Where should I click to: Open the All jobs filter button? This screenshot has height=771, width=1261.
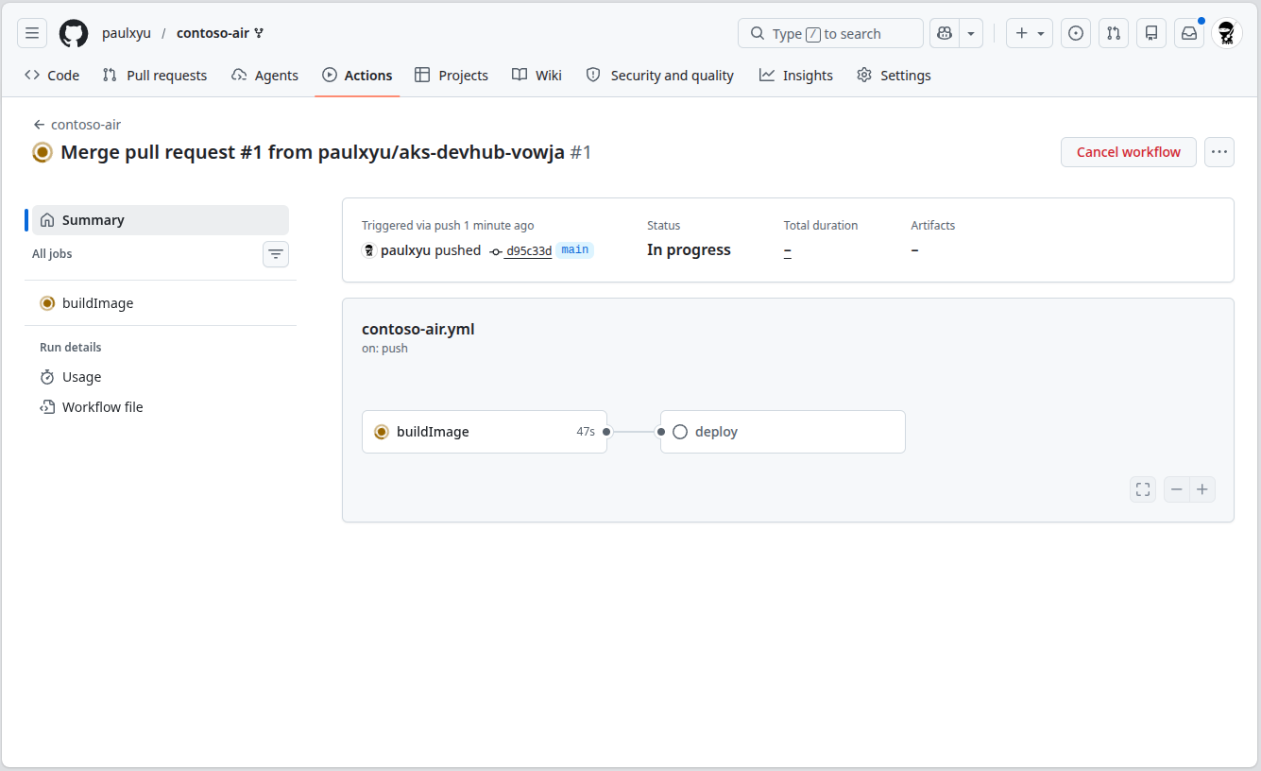tap(276, 254)
